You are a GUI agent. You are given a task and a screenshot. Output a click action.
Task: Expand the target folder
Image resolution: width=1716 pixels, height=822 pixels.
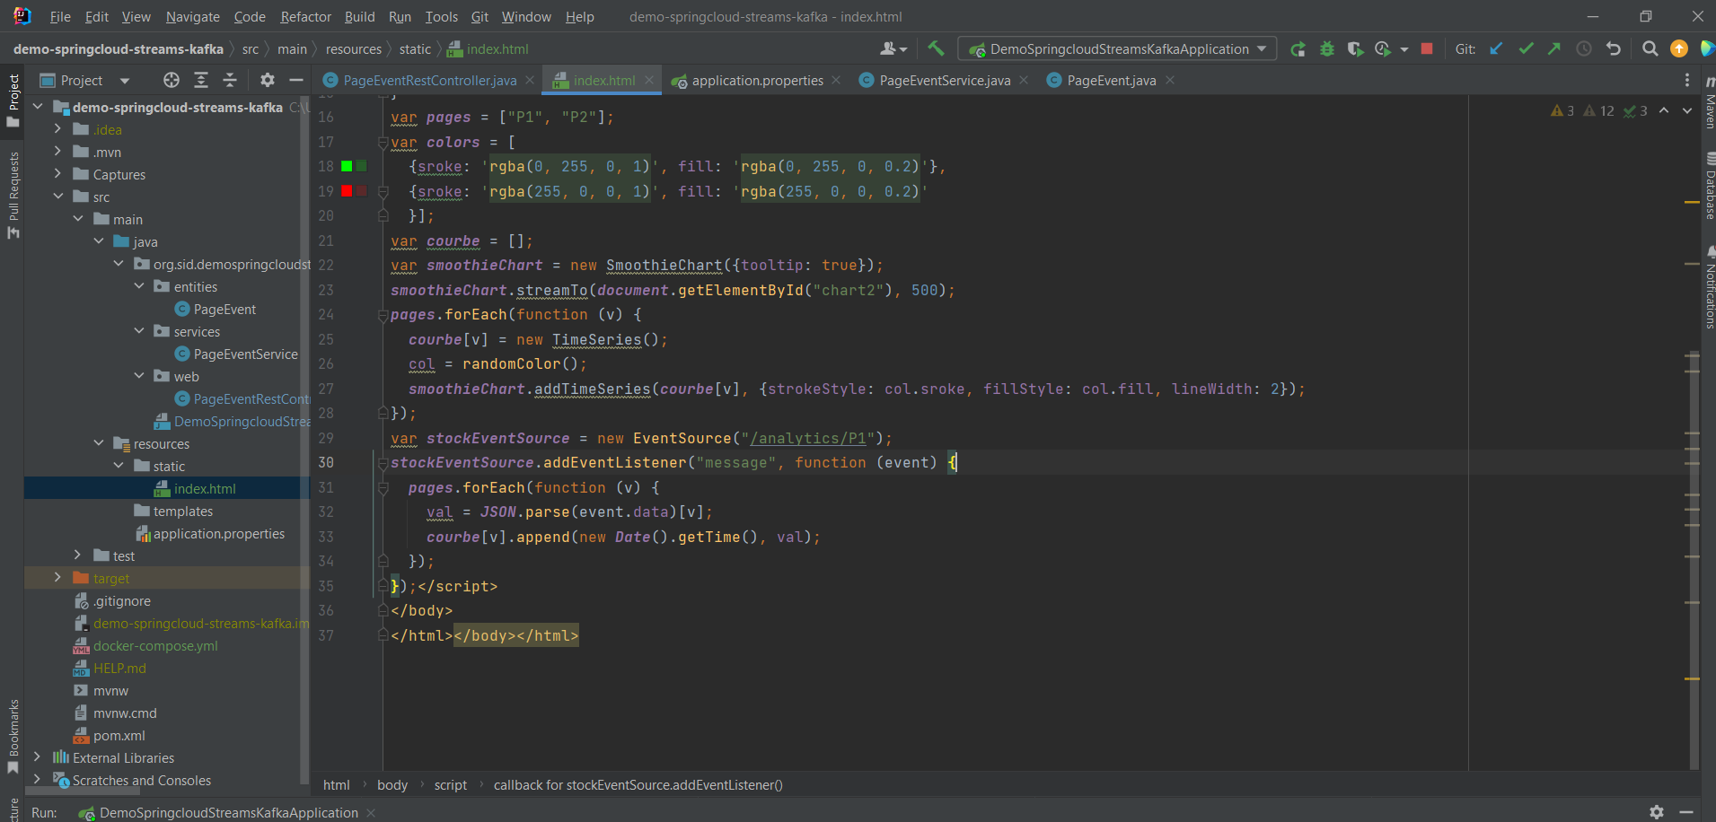point(57,578)
